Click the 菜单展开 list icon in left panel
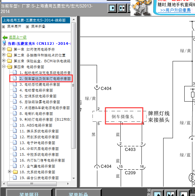 point(4,27)
